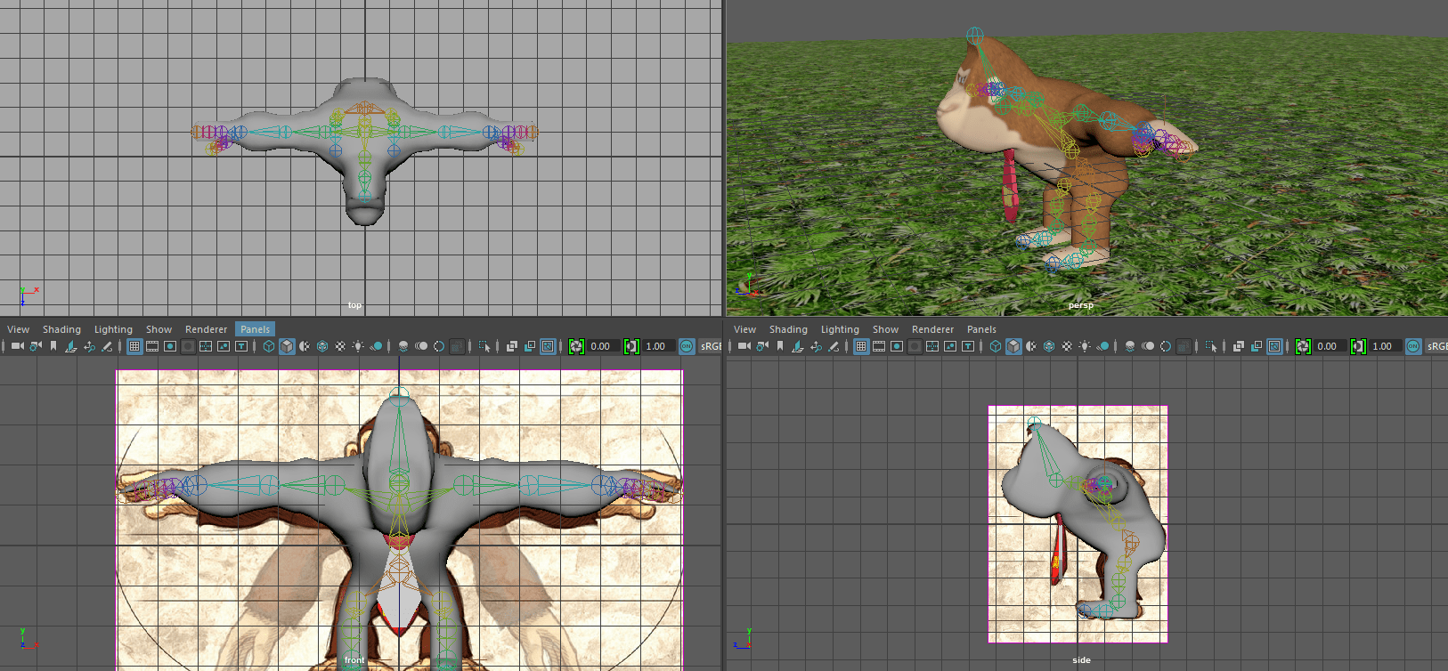Open sRGB color space dropdown in side panel
This screenshot has width=1448, height=671.
tap(1436, 346)
